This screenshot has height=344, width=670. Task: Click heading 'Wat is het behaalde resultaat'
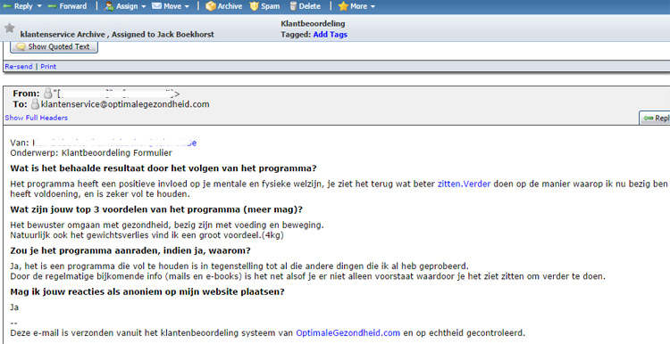click(163, 168)
